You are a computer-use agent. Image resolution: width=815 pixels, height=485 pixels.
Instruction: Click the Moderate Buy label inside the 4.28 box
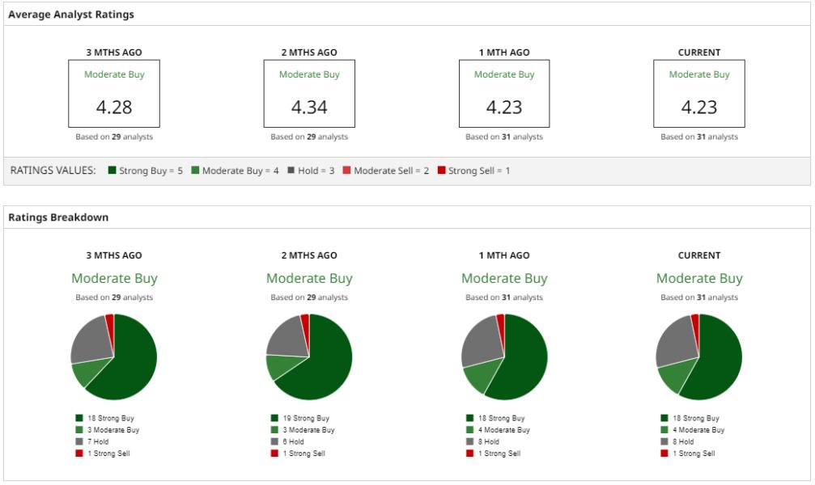[x=114, y=75]
